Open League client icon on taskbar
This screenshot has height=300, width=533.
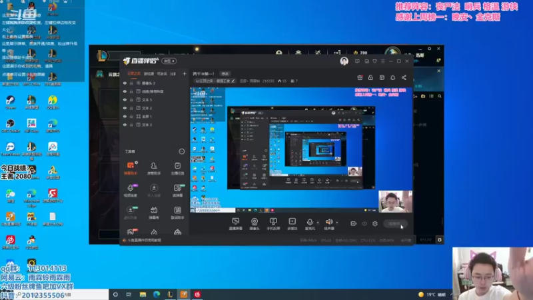171,295
